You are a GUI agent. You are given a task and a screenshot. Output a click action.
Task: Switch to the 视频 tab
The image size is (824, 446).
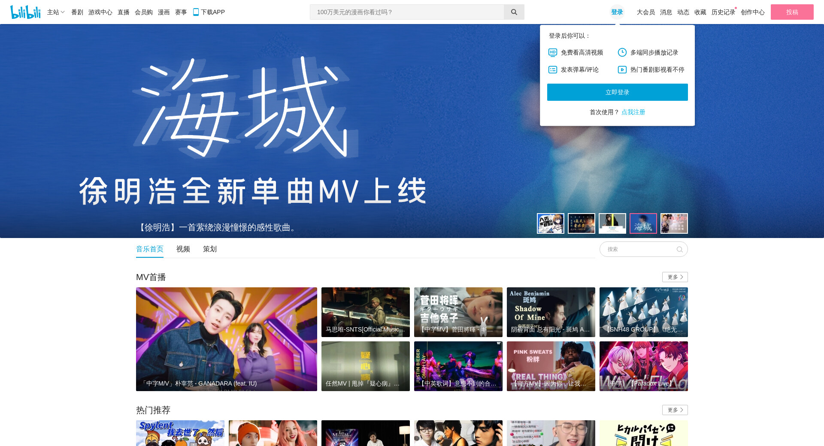183,249
